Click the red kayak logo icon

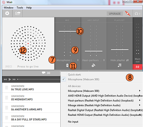click(128, 13)
